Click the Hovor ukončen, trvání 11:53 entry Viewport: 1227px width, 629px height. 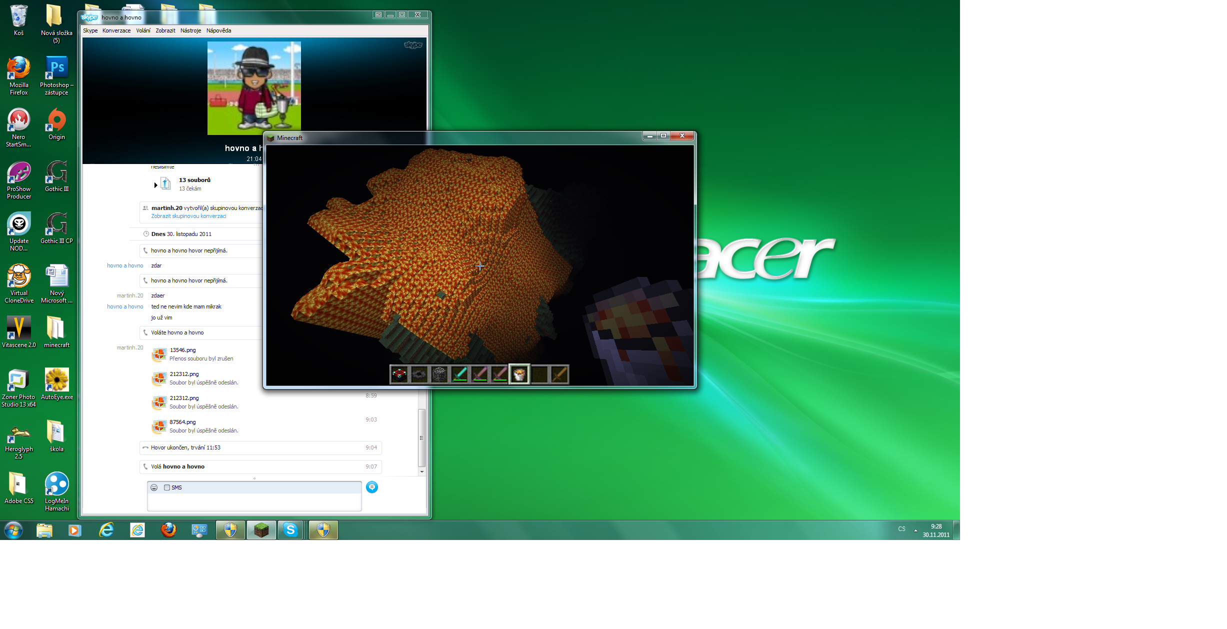260,447
